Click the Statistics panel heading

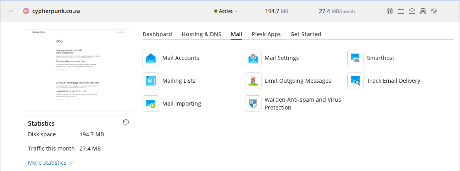[41, 123]
